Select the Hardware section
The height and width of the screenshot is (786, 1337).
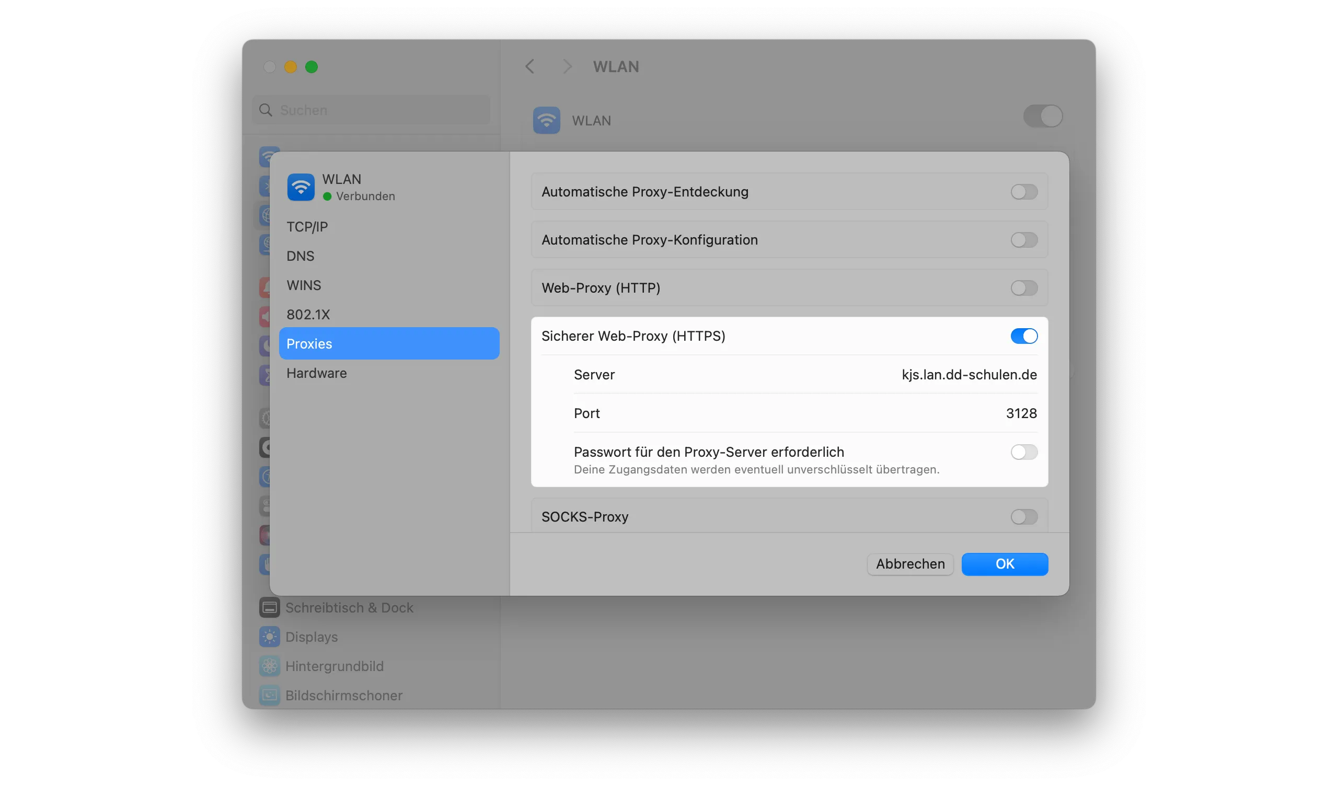(317, 373)
